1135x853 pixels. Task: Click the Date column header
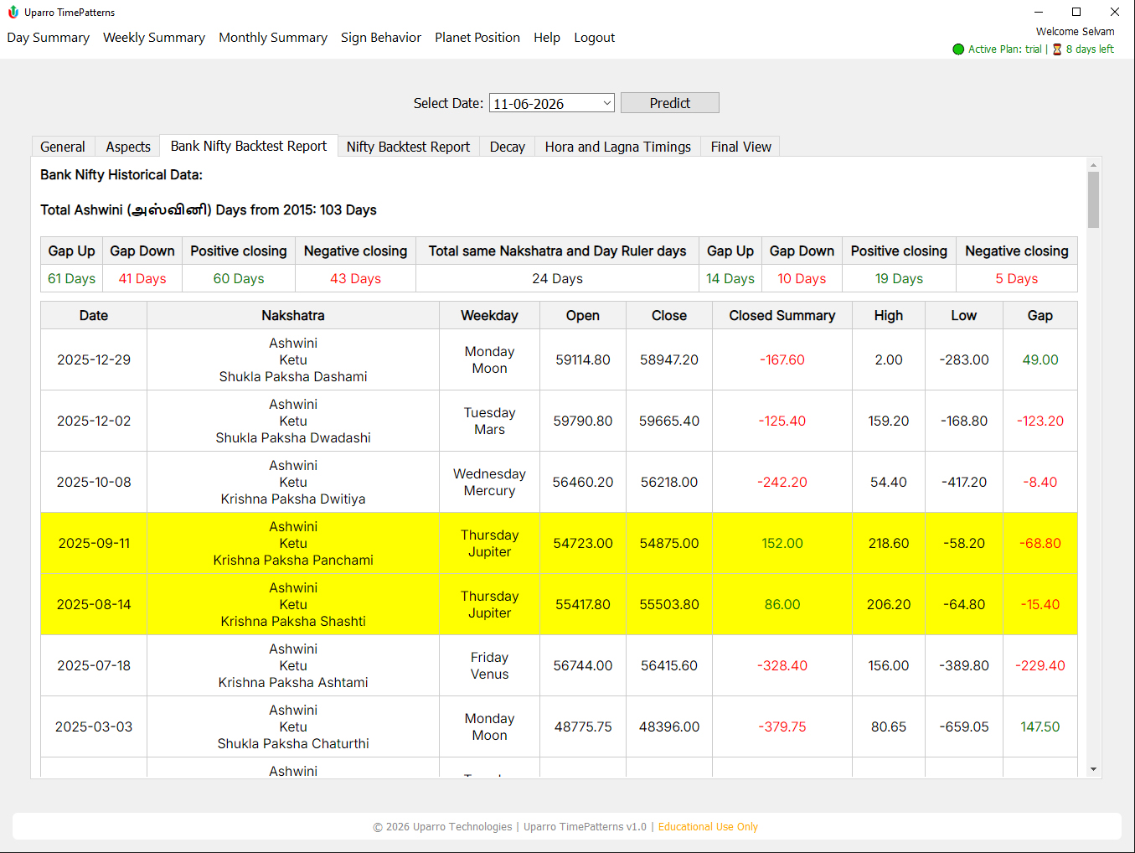pos(94,316)
